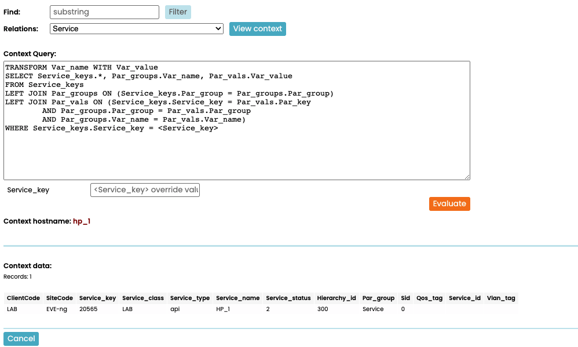Click the 20565 Service_key cell
The width and height of the screenshot is (578, 347).
88,309
